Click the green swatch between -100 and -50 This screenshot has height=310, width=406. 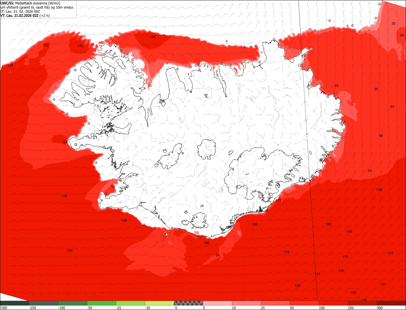[x=72, y=303]
